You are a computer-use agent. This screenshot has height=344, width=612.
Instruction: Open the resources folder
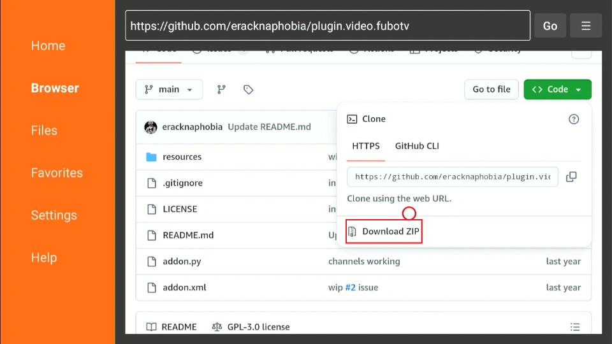(x=182, y=157)
